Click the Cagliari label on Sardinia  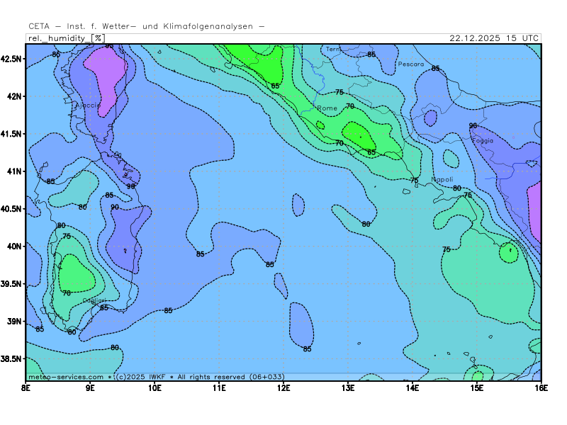tap(94, 301)
